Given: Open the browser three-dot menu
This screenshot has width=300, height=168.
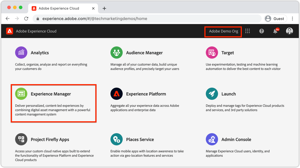Looking at the screenshot, I should point(292,18).
